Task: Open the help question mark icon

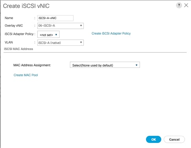Action: pos(179,6)
